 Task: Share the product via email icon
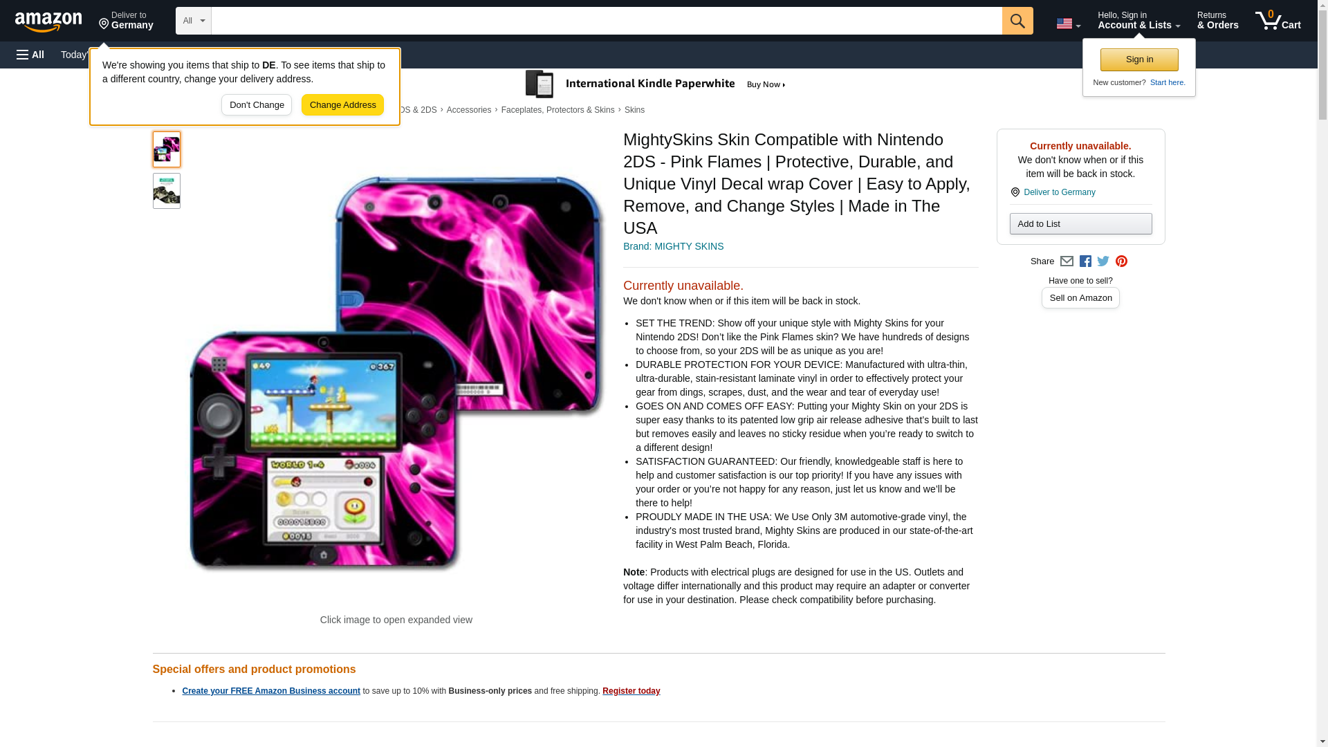pos(1067,261)
